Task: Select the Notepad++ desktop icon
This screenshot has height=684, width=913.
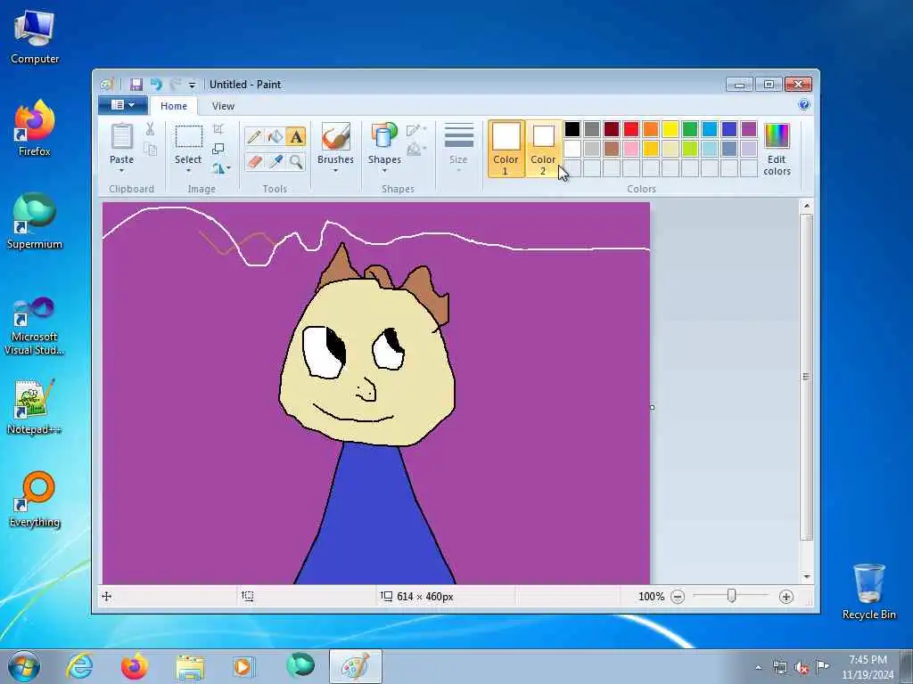Action: 35,407
